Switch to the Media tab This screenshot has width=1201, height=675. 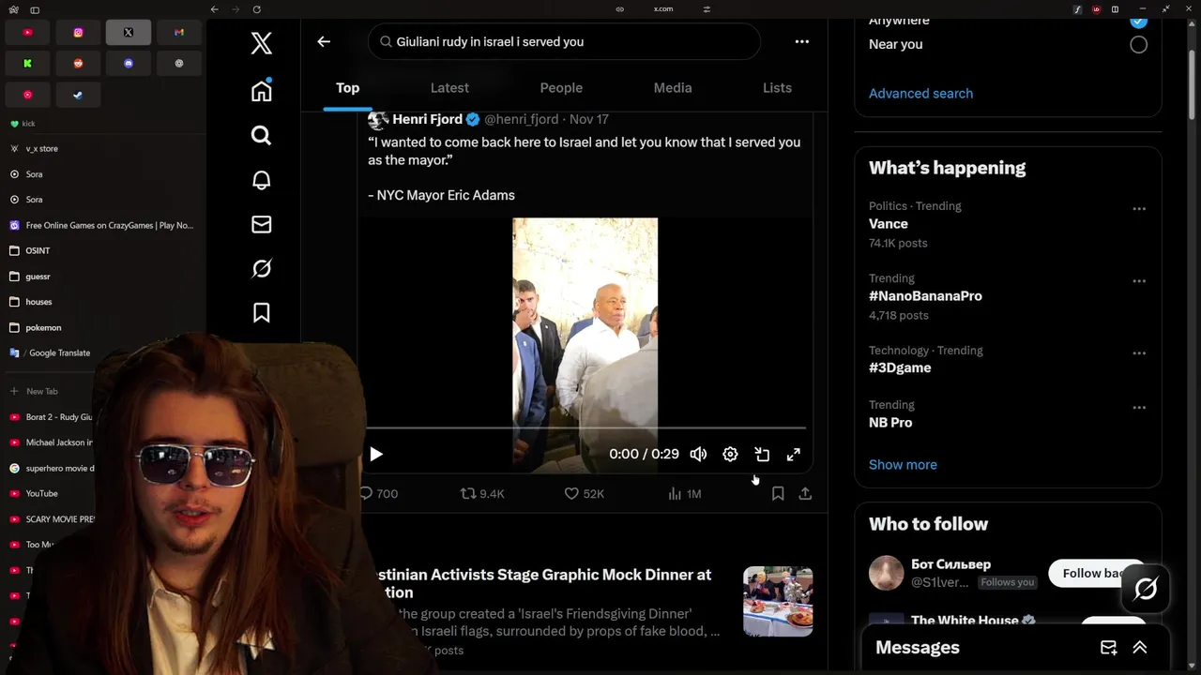point(673,87)
